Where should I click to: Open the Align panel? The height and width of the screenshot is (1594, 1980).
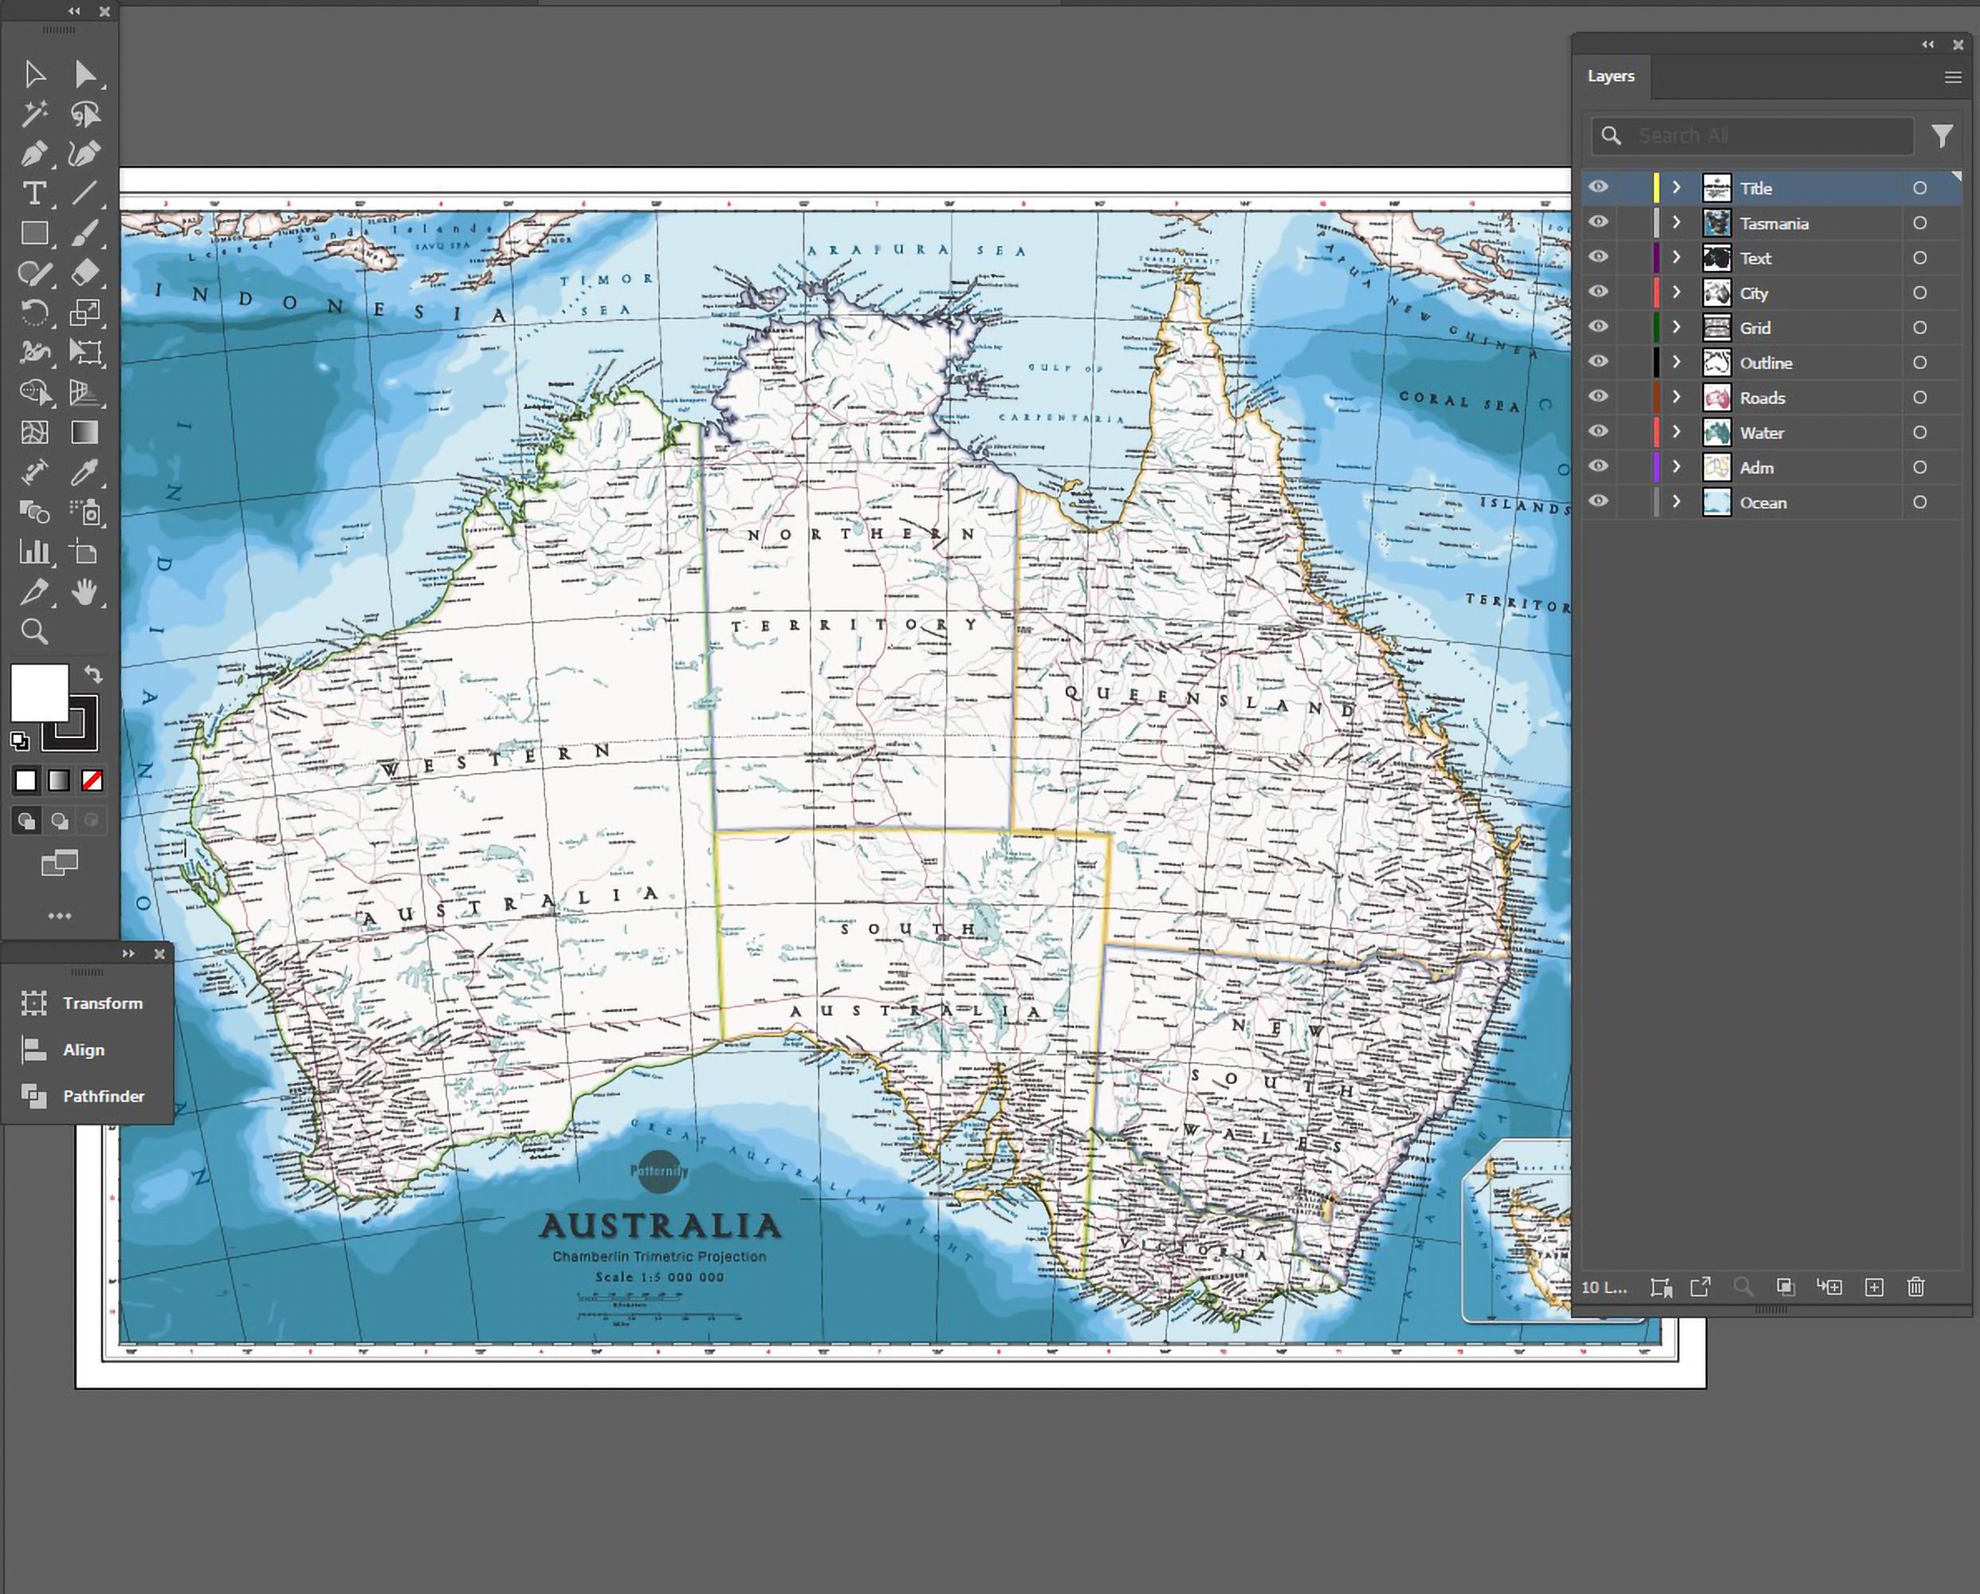pos(65,1050)
